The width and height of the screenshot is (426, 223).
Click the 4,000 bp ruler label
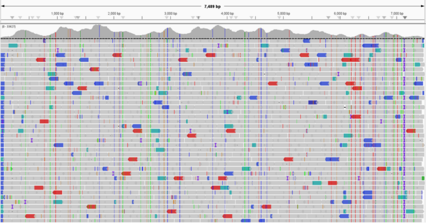pyautogui.click(x=227, y=13)
